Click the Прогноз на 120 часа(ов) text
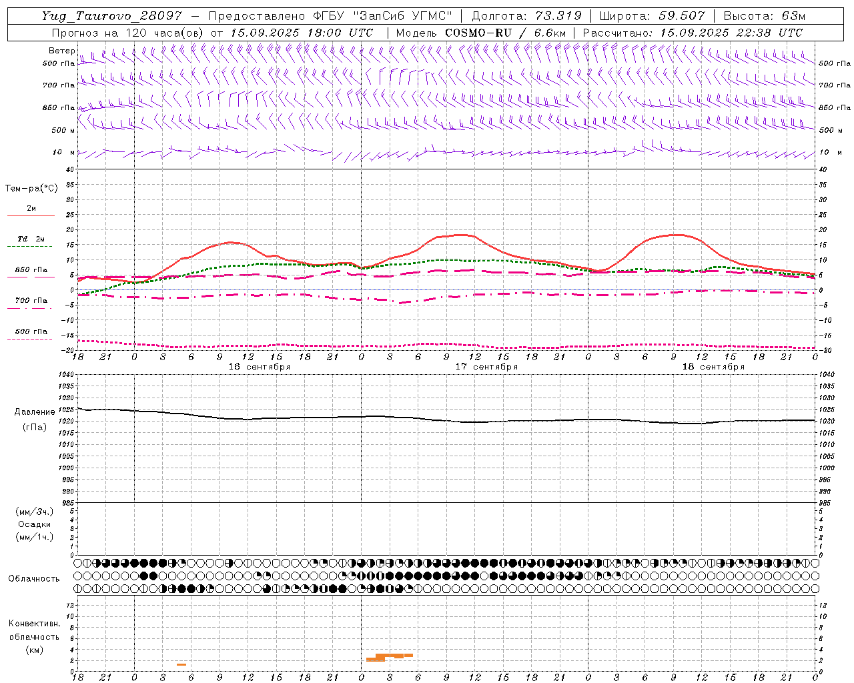Viewport: 854px width, 683px height. [x=128, y=33]
